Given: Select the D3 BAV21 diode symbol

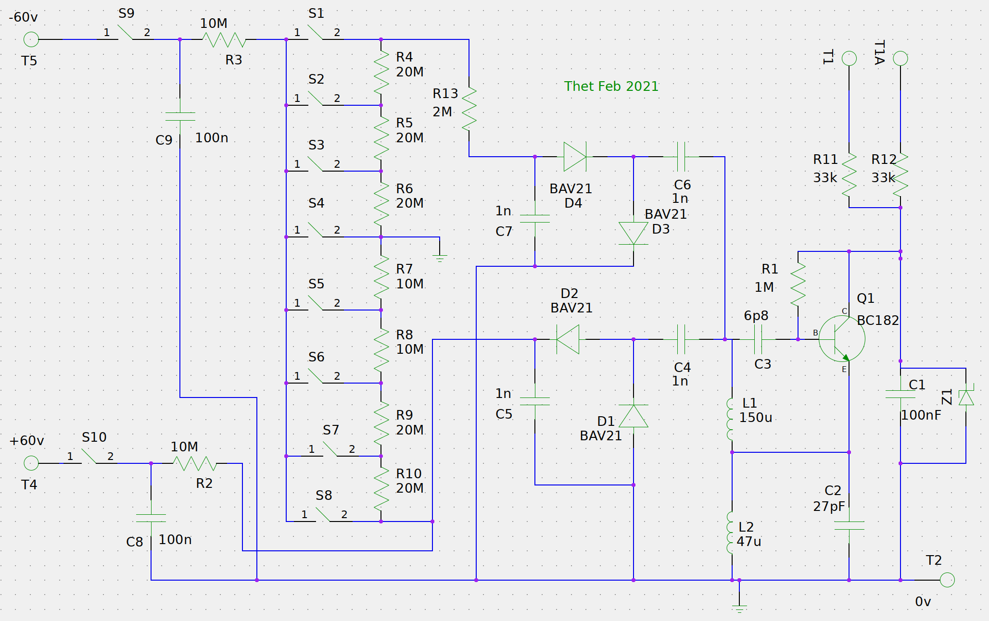Looking at the screenshot, I should (x=634, y=233).
